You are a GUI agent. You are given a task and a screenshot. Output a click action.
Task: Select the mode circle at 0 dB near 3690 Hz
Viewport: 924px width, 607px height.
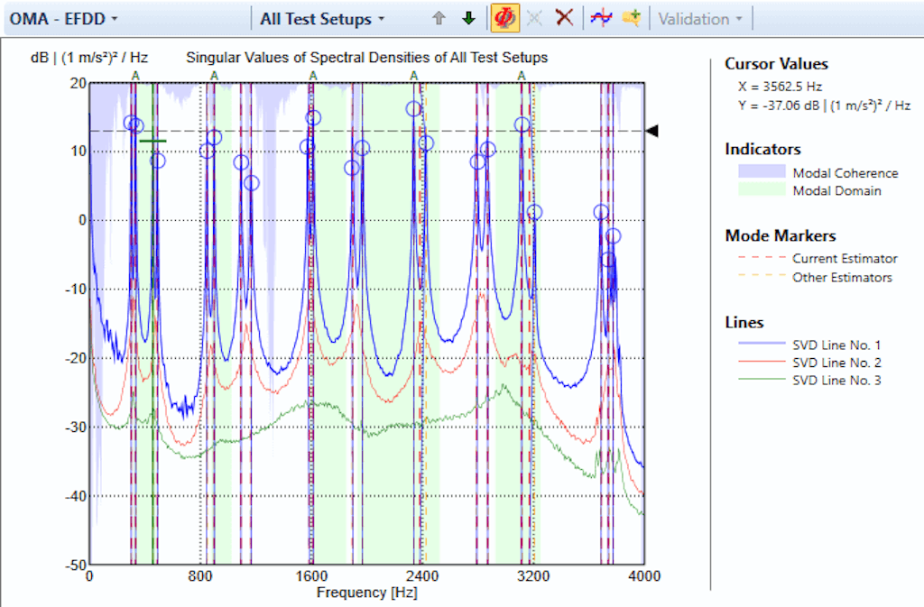pyautogui.click(x=601, y=213)
